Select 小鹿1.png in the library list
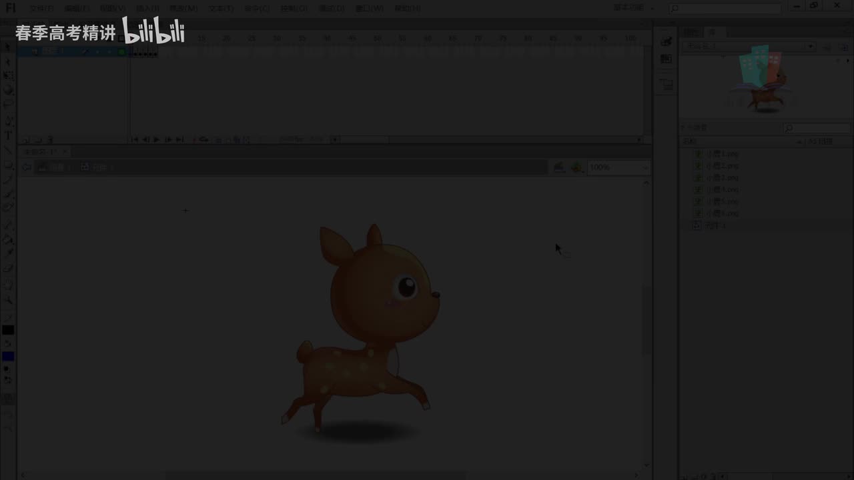The width and height of the screenshot is (854, 480). [723, 154]
